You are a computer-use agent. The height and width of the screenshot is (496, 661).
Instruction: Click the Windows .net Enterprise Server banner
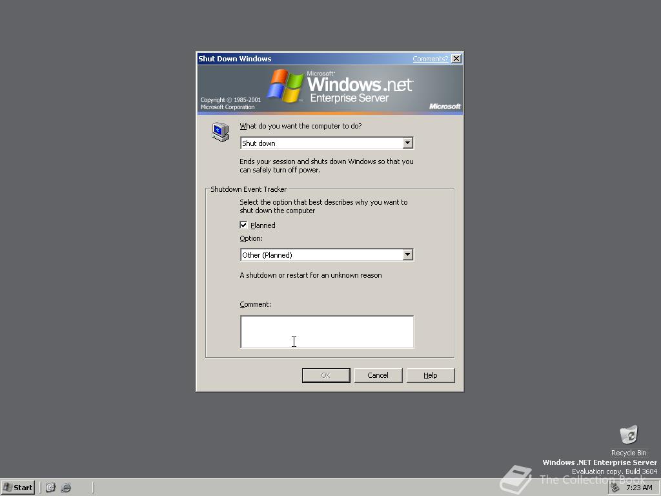330,89
